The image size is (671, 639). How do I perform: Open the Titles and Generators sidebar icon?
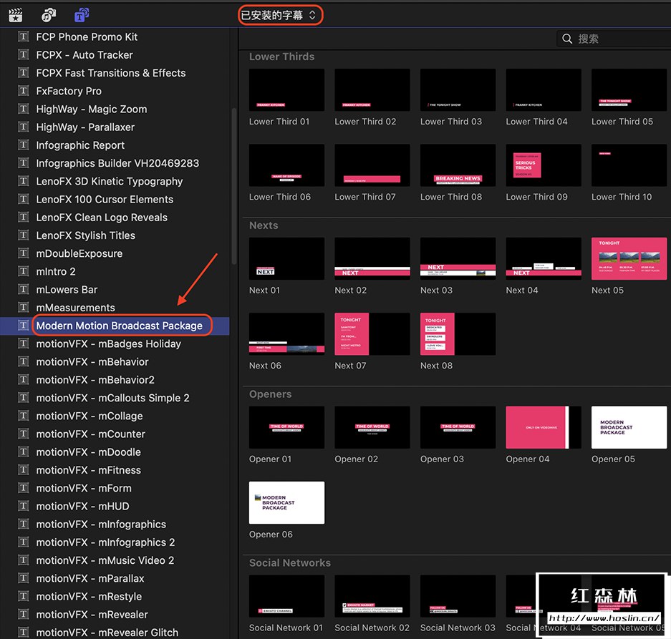click(x=82, y=15)
